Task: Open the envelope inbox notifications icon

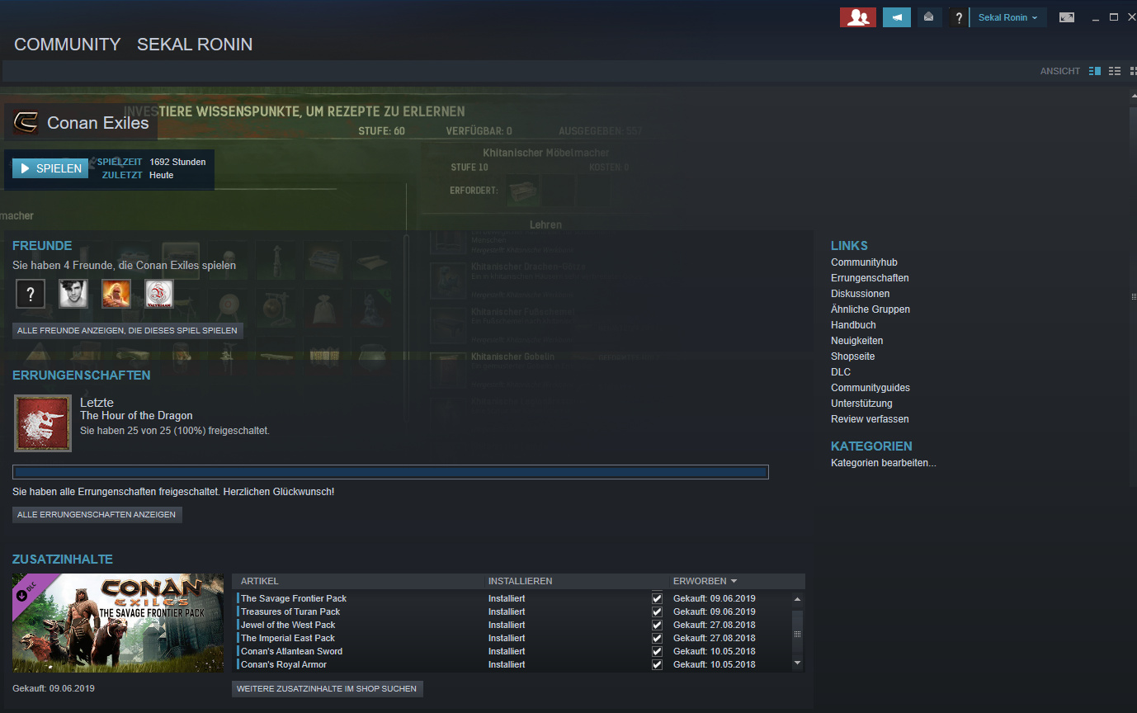Action: click(x=929, y=17)
